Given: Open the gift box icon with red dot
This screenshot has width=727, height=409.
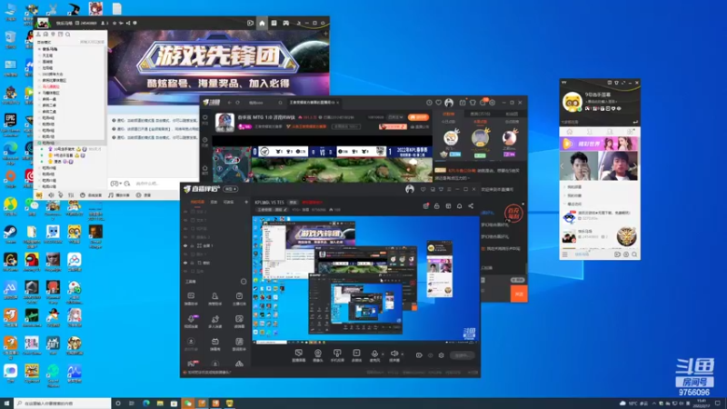Looking at the screenshot, I should [425, 206].
